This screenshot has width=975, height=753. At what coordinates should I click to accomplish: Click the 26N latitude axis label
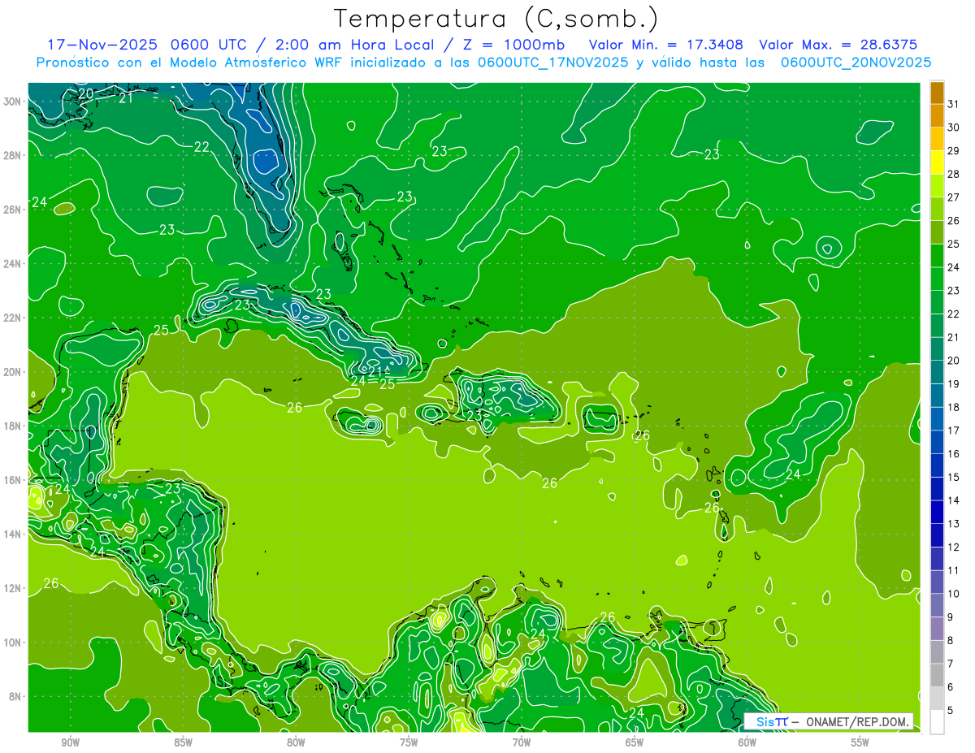(12, 210)
